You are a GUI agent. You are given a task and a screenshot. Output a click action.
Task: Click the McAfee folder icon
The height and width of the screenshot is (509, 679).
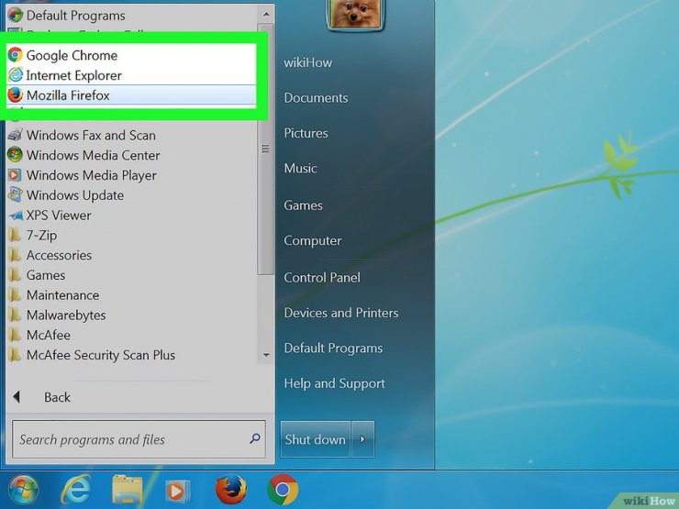15,335
